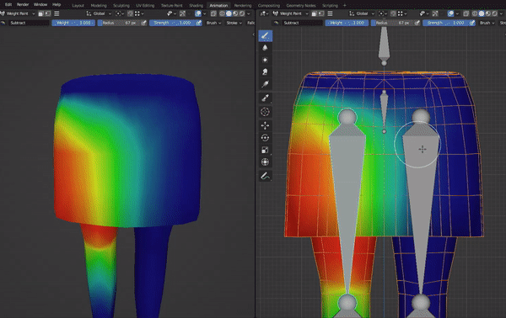Open Global orientation dropdown in right viewport
Viewport: 506px width, 318px height.
tap(362, 13)
